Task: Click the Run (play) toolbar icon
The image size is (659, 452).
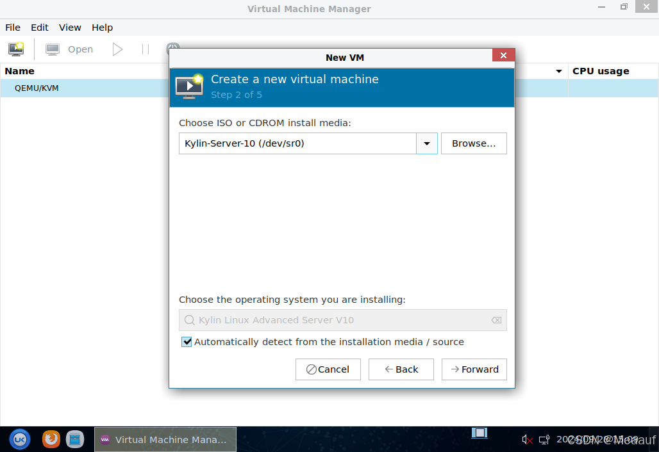Action: [x=118, y=49]
